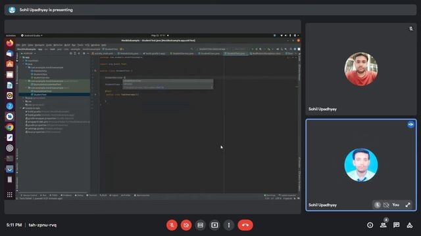Unmute the microphone in Meet controls
The image size is (421, 236).
tap(172, 225)
